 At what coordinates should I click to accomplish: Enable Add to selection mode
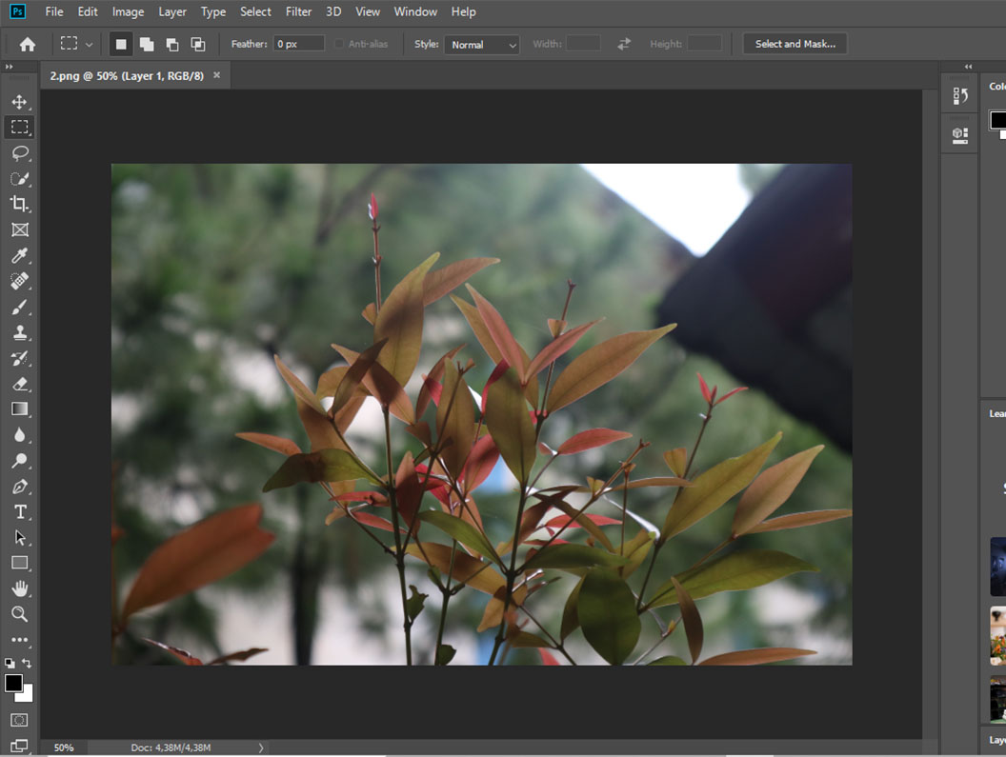coord(147,44)
